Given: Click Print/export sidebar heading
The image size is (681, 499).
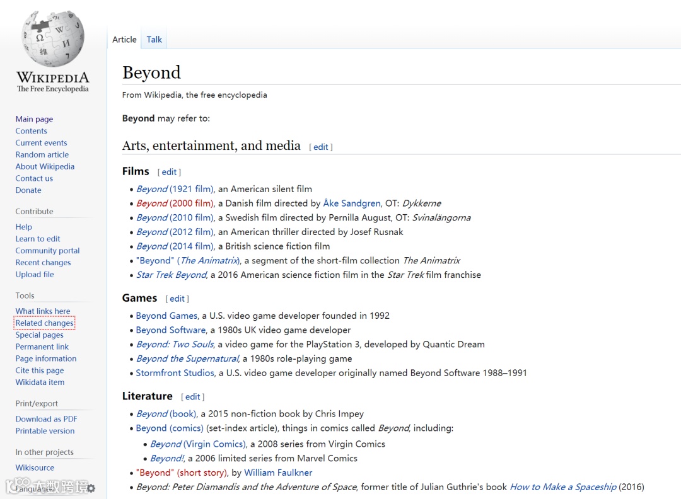Looking at the screenshot, I should point(37,403).
